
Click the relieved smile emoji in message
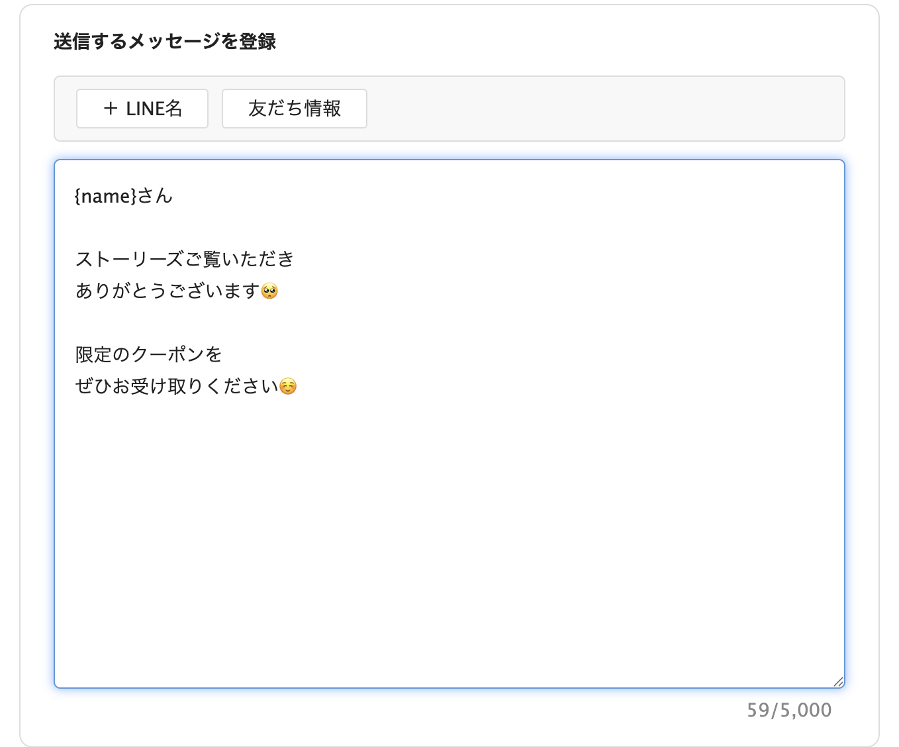point(288,387)
